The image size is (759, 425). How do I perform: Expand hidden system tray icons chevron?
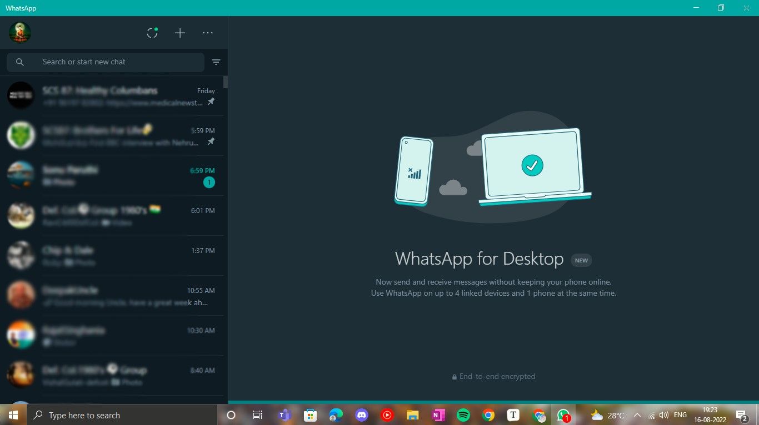click(637, 415)
